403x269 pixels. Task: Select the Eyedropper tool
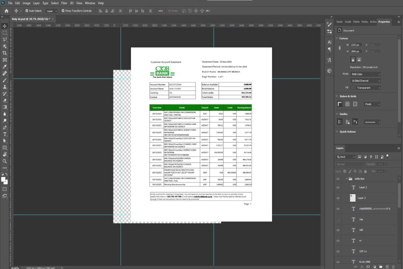tap(4, 67)
